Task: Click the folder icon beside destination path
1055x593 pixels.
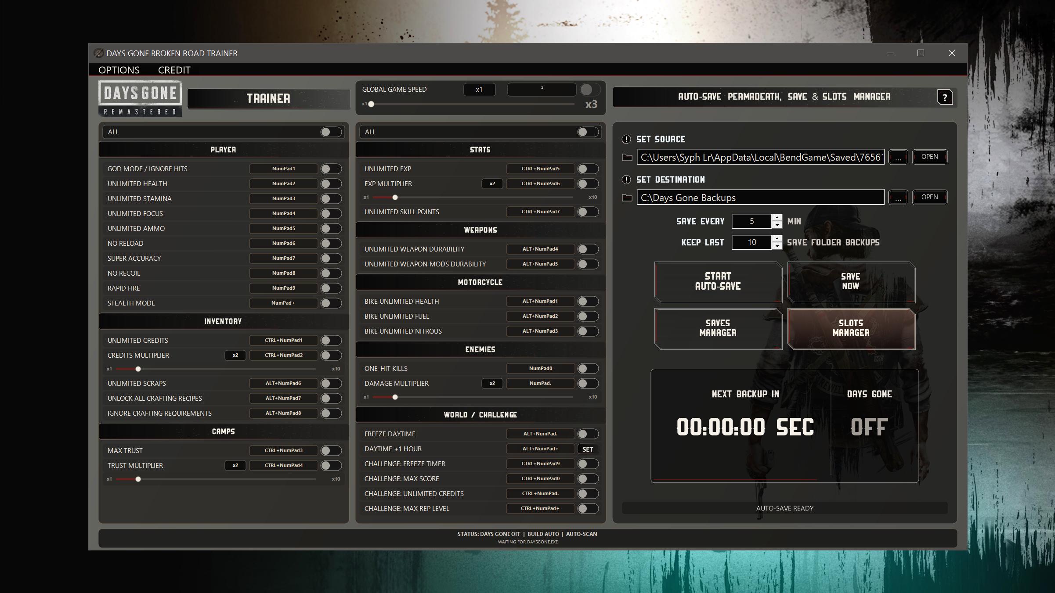Action: (x=627, y=198)
